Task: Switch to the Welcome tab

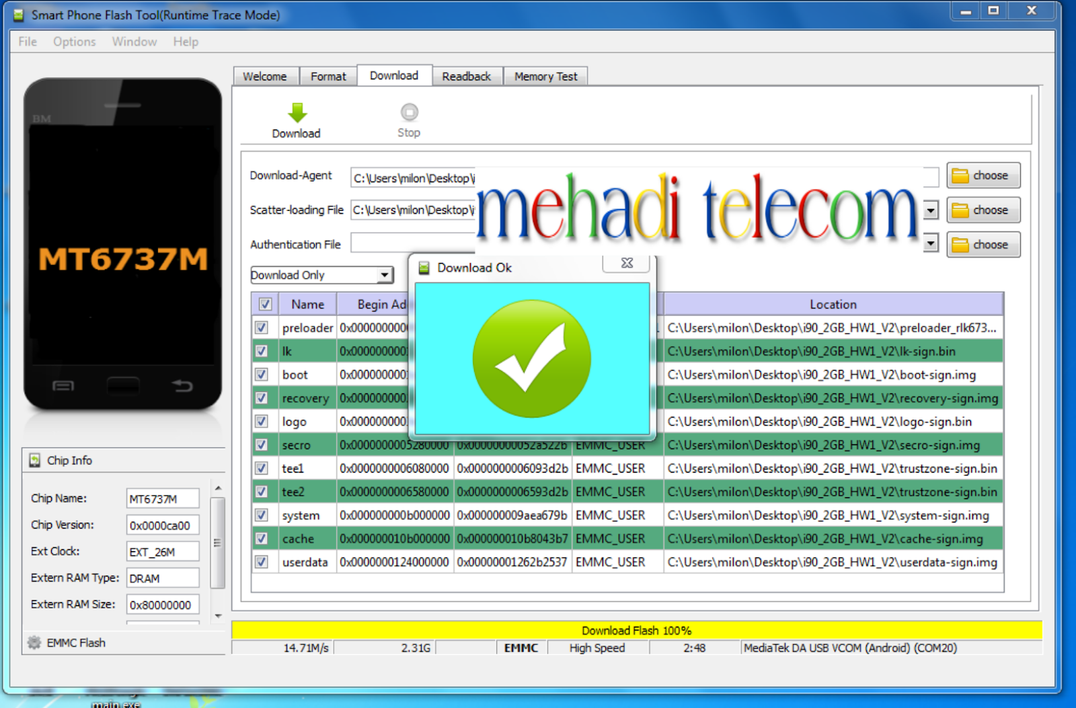Action: click(x=265, y=77)
